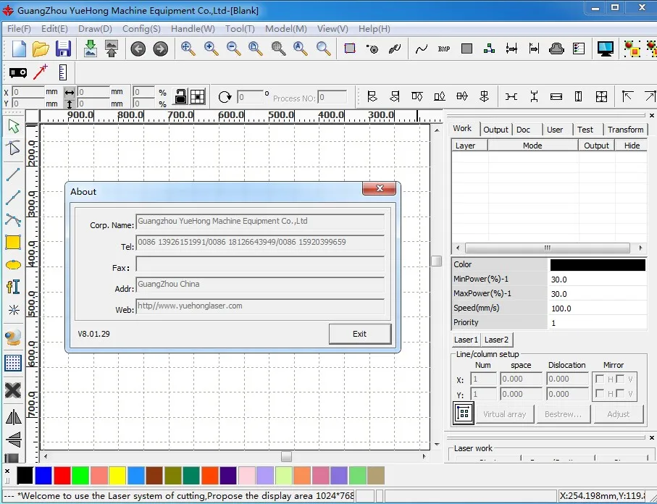Switch to the Laser2 tab
This screenshot has width=657, height=504.
coord(496,340)
